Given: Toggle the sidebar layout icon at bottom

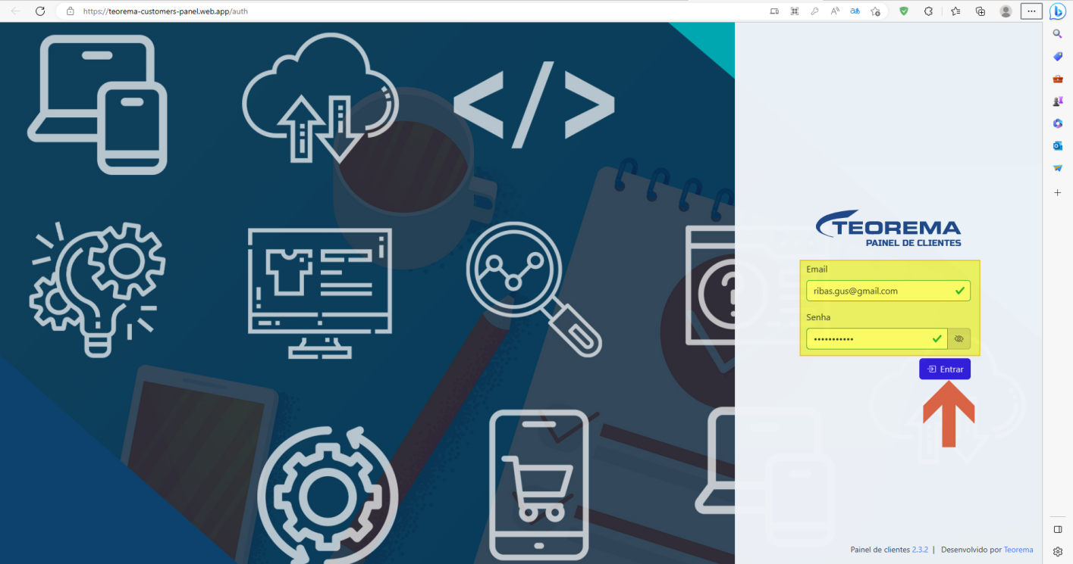Looking at the screenshot, I should point(1058,529).
